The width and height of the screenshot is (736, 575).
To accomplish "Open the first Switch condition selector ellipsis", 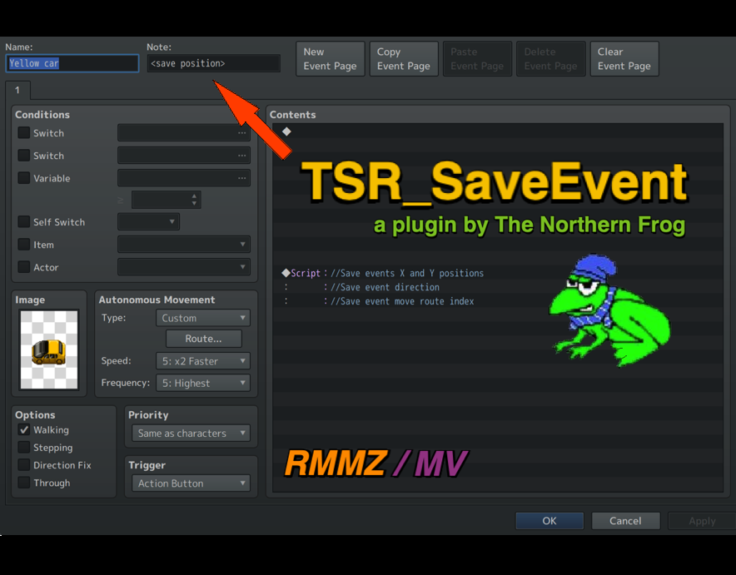I will (x=241, y=133).
